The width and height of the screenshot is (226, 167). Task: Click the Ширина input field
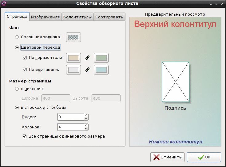coord(56,98)
